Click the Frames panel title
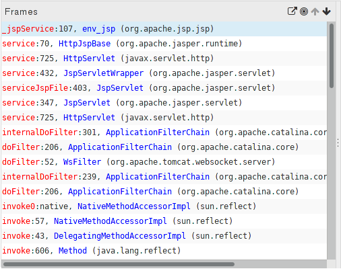Image resolution: width=341 pixels, height=271 pixels. (21, 12)
